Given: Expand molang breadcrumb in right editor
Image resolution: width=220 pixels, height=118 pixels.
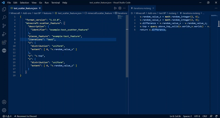Looking at the screenshot, I should coord(172,13).
